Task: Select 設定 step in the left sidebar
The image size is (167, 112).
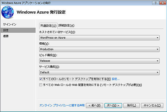Action: (x=6, y=30)
